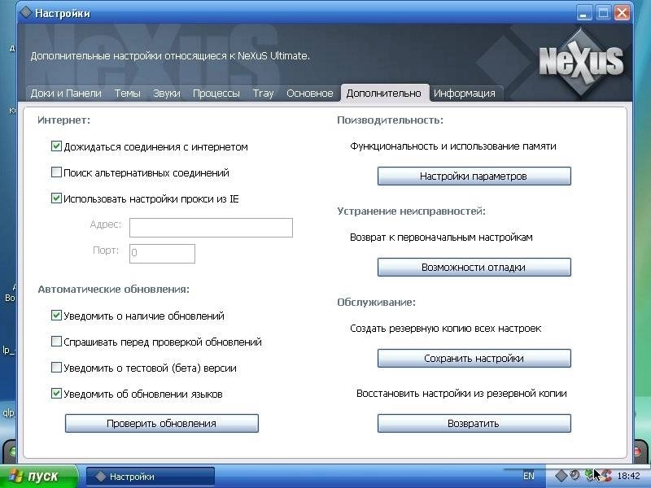Click the red security shield tray icon
This screenshot has width=651, height=488.
(x=605, y=476)
